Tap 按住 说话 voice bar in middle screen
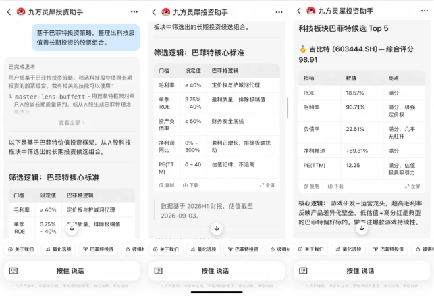434x296 pixels. 217,271
